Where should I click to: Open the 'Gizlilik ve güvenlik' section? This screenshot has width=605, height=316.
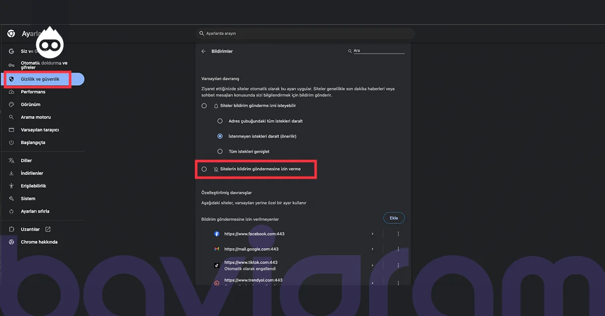[41, 78]
